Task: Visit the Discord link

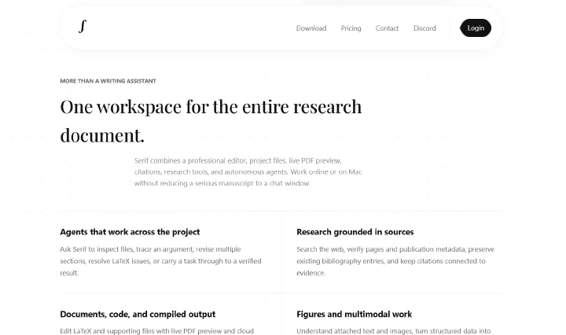Action: [424, 28]
